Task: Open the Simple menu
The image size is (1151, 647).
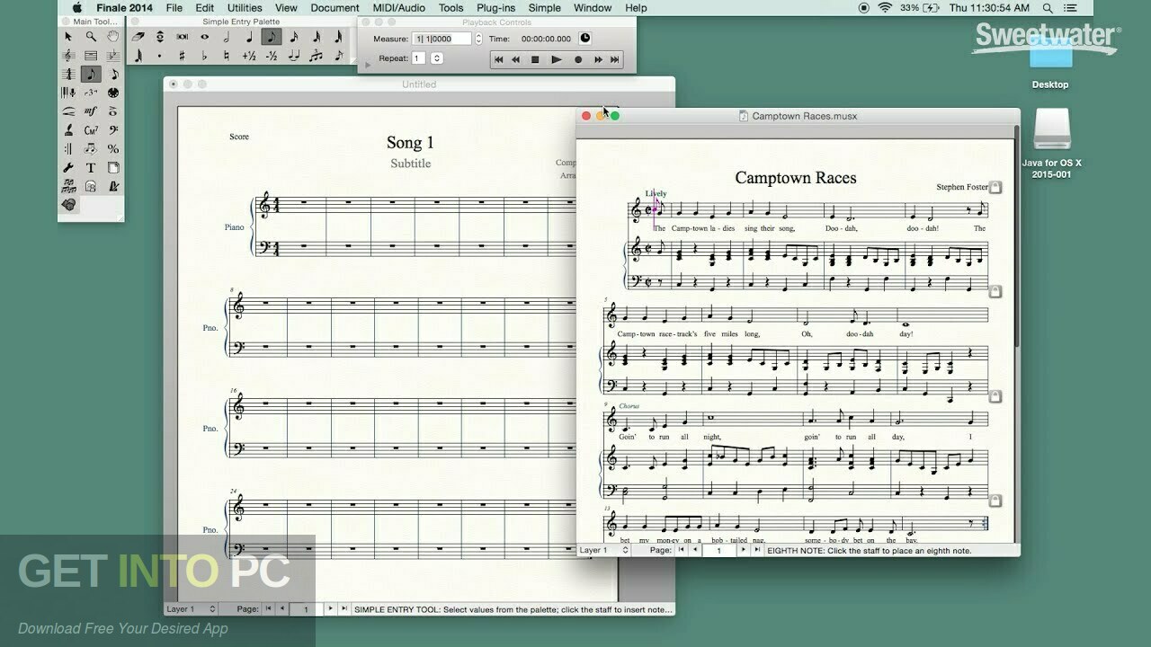Action: (545, 8)
